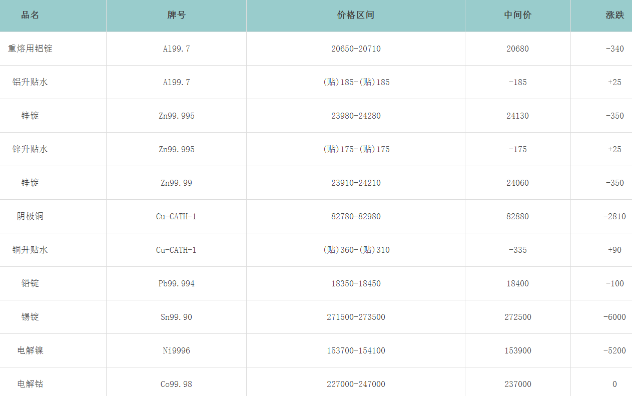
Task: Open the 电解镍 product entry
Action: point(30,350)
